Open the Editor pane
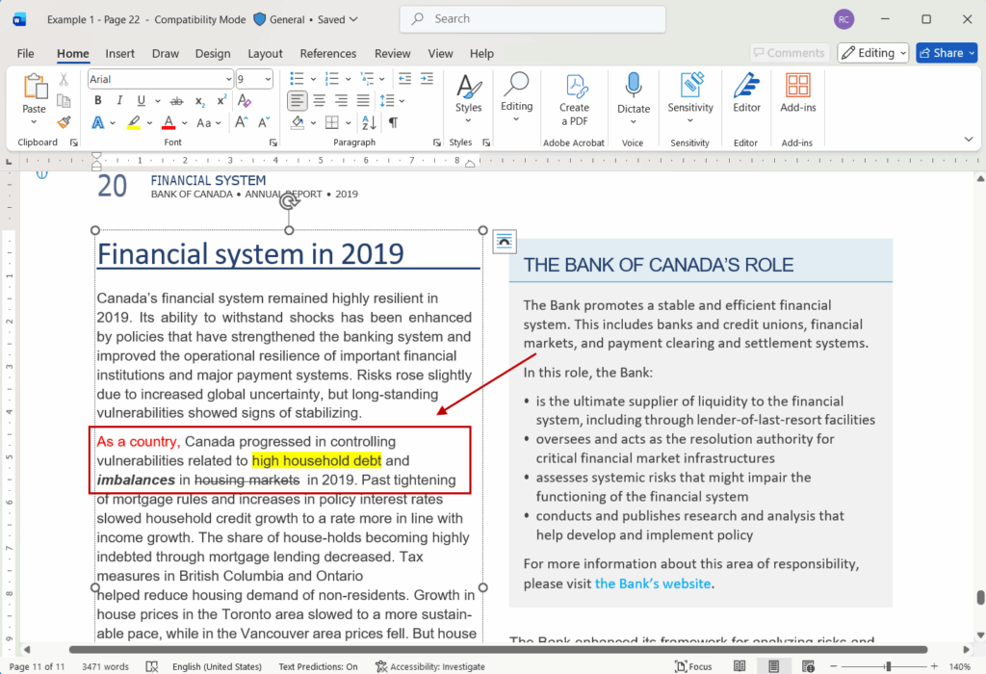Image resolution: width=986 pixels, height=674 pixels. pyautogui.click(x=746, y=93)
